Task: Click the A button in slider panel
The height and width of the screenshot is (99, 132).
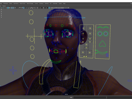Action: (x=84, y=56)
